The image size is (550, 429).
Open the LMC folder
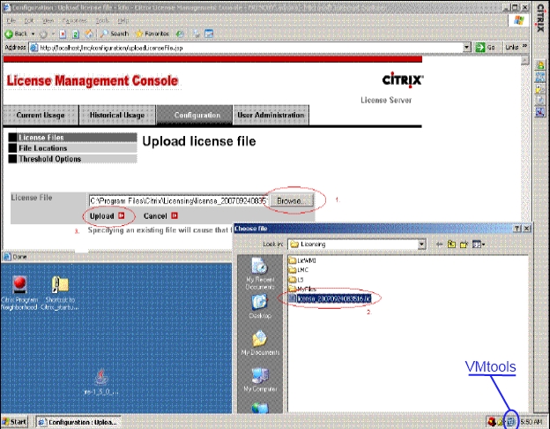[x=299, y=270]
